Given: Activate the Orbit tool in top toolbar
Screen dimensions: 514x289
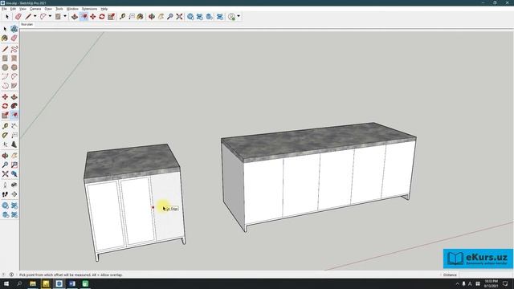Looking at the screenshot, I should 152,16.
